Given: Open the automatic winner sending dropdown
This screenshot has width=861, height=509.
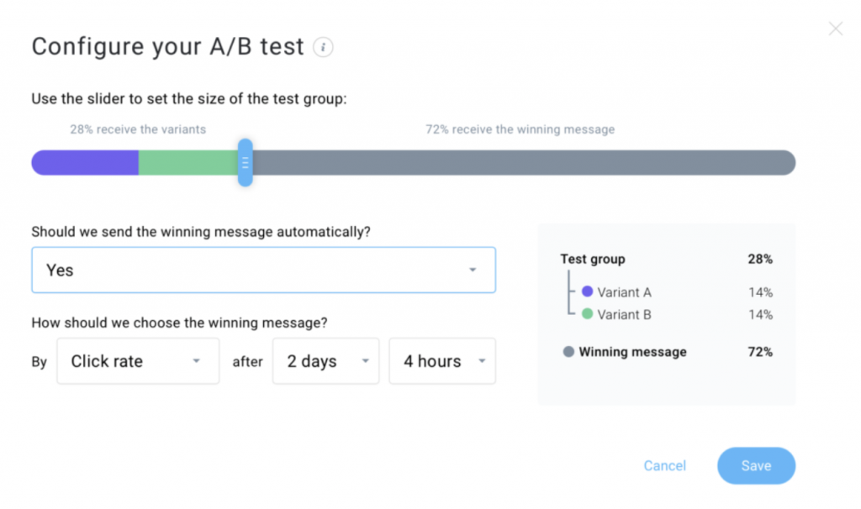Looking at the screenshot, I should [x=263, y=270].
